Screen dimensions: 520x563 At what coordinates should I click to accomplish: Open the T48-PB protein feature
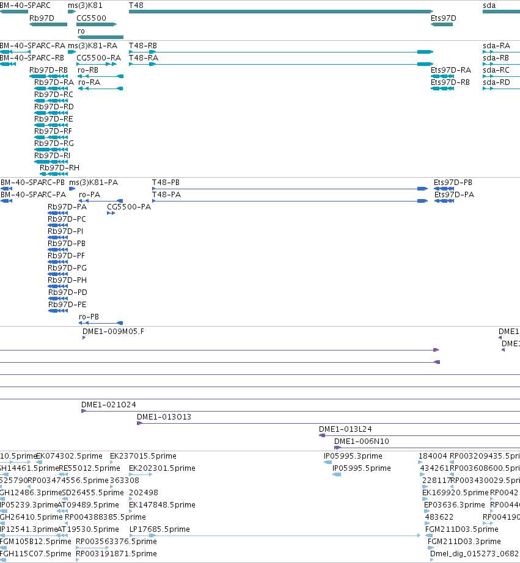166,183
